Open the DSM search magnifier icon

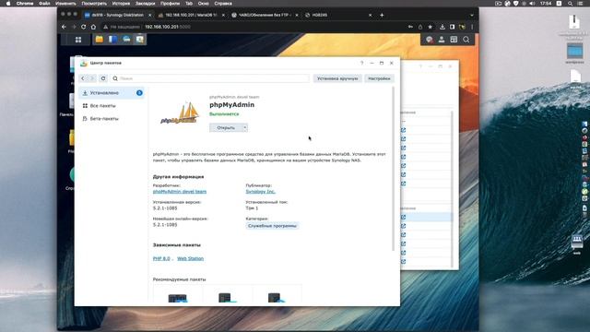pos(466,40)
